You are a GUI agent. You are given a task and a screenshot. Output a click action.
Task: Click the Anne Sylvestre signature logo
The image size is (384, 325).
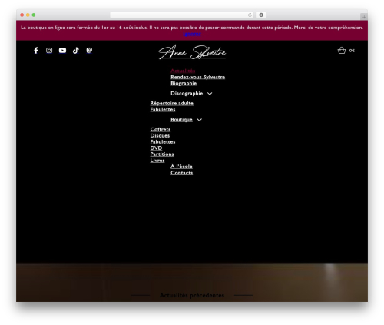[192, 52]
